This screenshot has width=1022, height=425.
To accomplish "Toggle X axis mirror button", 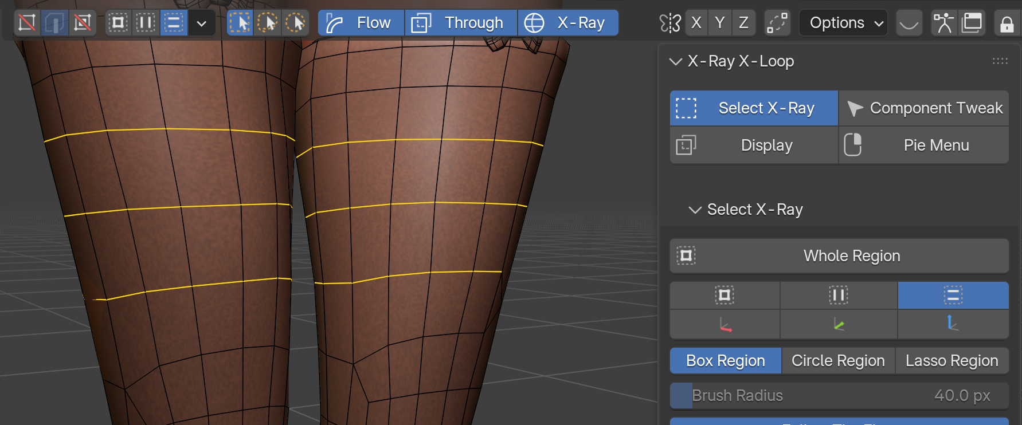I will coord(696,23).
